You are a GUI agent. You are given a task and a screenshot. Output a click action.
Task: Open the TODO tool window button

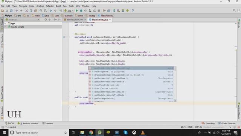(9, 124)
